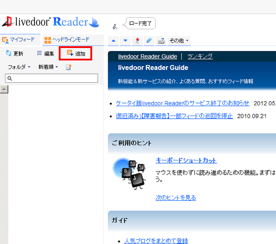
Task: Click the paperclip clip icon
Action: tap(149, 40)
